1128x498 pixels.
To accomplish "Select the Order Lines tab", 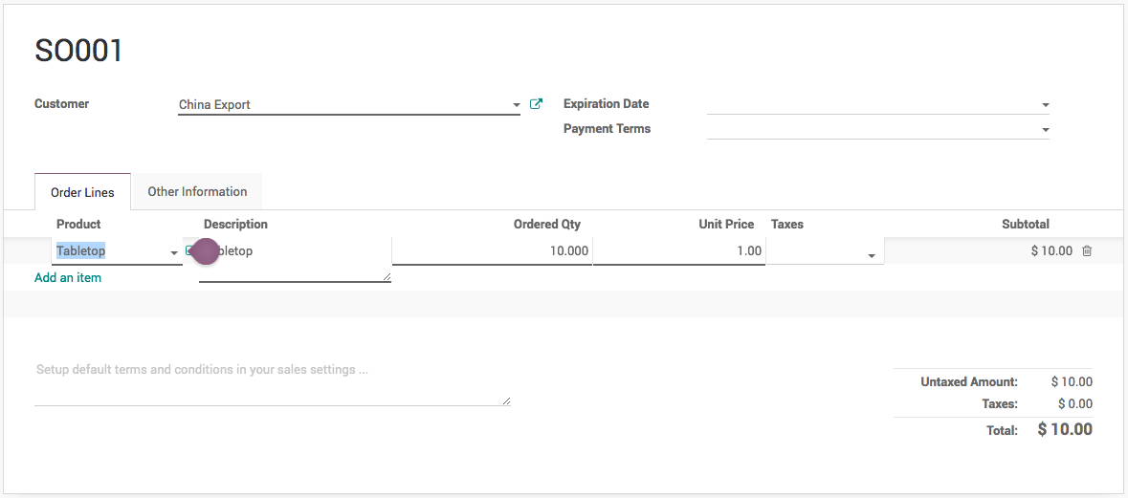I will [x=82, y=192].
